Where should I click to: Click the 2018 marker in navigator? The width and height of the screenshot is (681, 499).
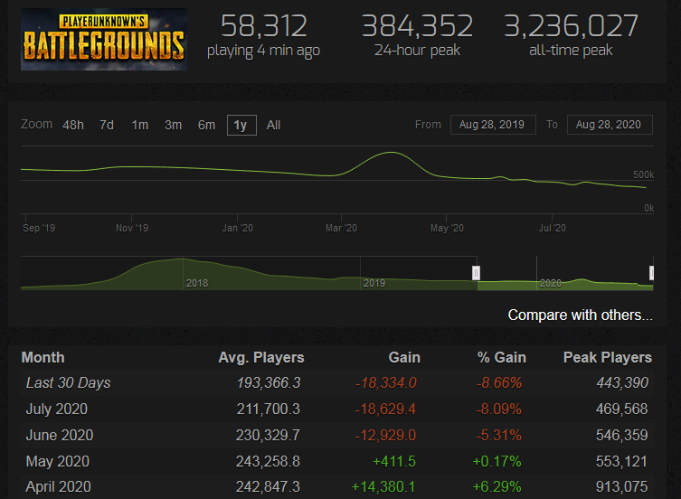(197, 283)
